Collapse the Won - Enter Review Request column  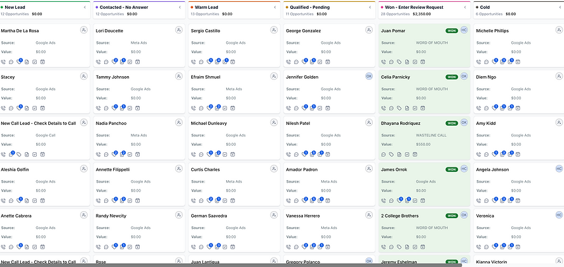(465, 7)
